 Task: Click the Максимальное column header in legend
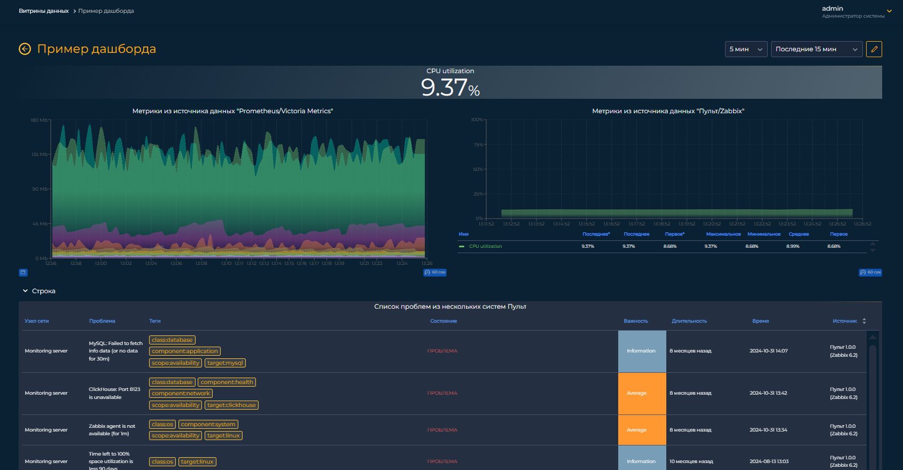coord(723,234)
